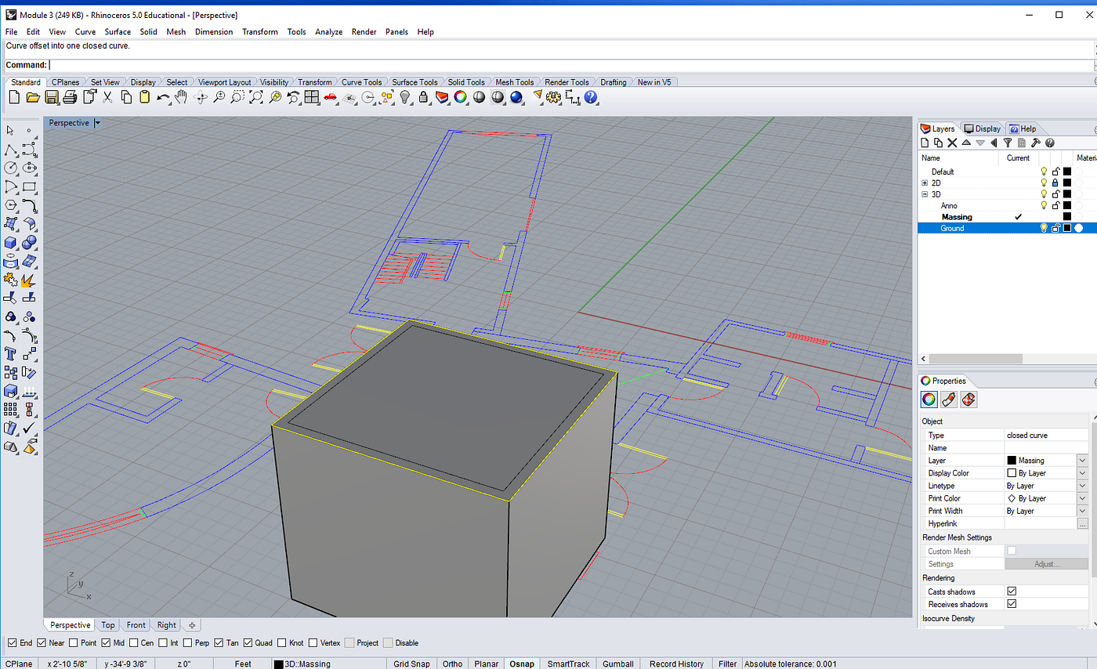The width and height of the screenshot is (1097, 669).
Task: Uncheck the Casts shadows checkbox
Action: coord(1012,591)
